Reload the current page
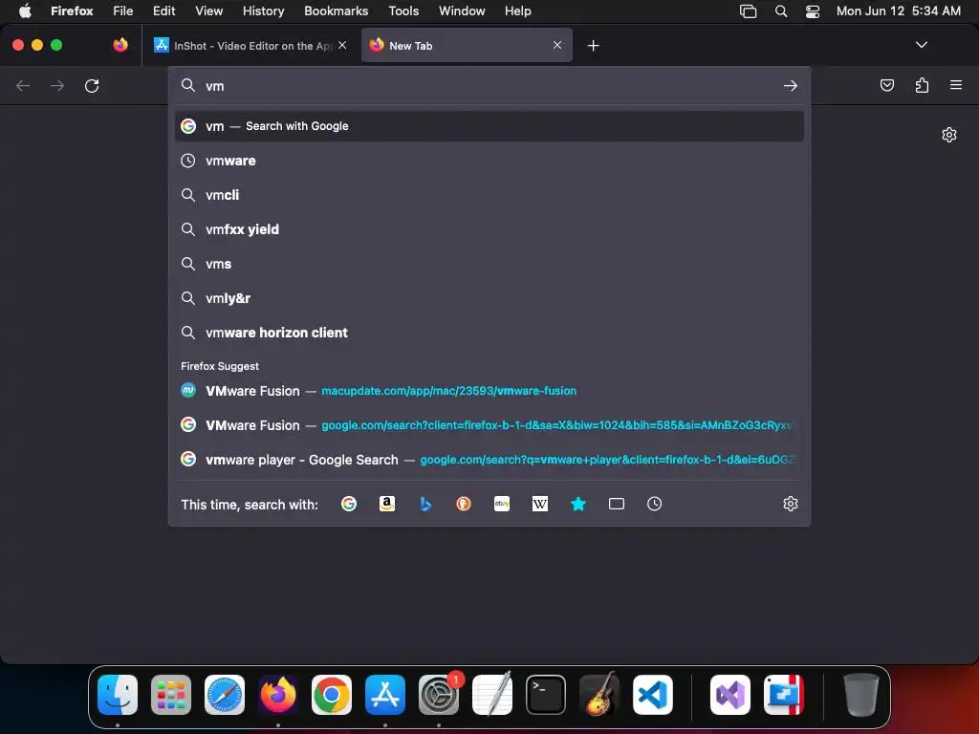The width and height of the screenshot is (979, 734). click(92, 85)
